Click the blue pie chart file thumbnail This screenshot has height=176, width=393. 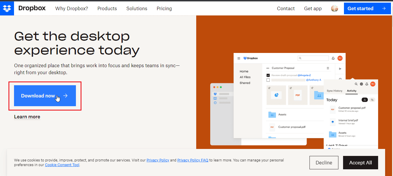[x=276, y=95]
